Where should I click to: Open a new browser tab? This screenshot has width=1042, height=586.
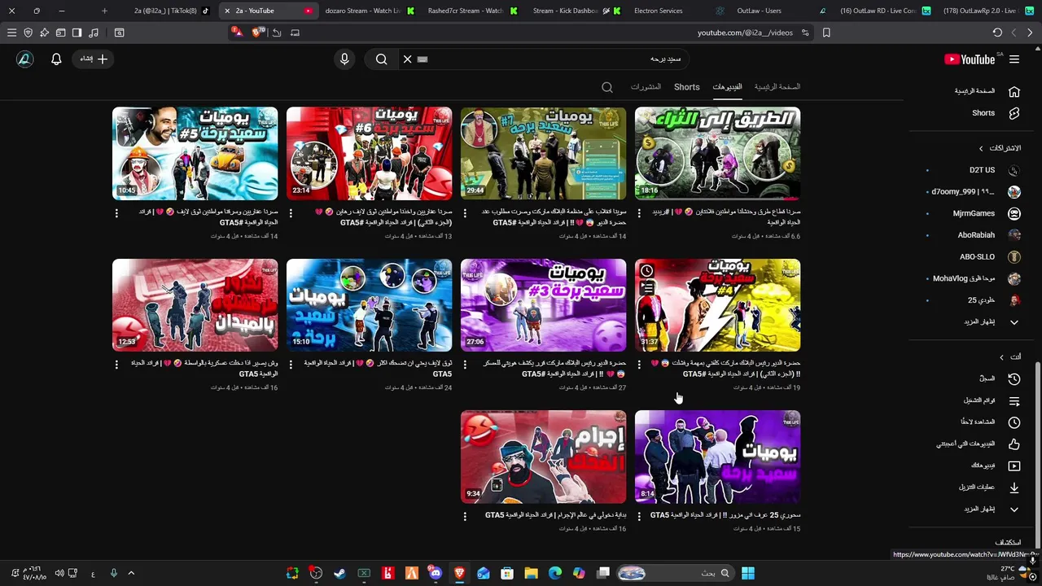(x=104, y=11)
